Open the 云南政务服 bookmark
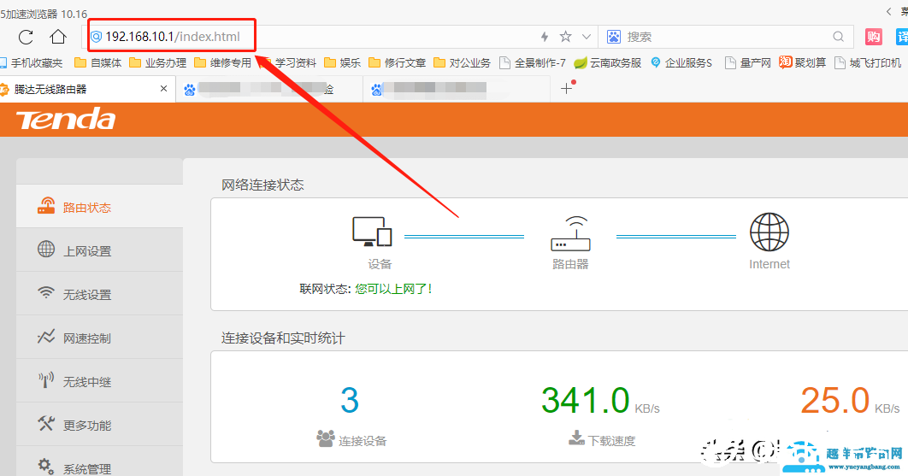Image resolution: width=908 pixels, height=476 pixels. click(608, 62)
